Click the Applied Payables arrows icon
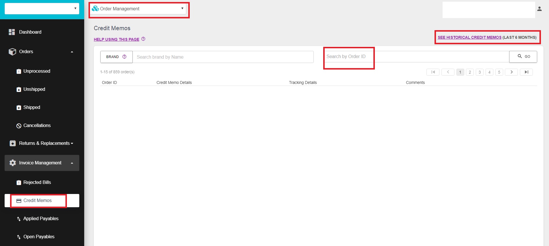549x246 pixels. [x=19, y=219]
